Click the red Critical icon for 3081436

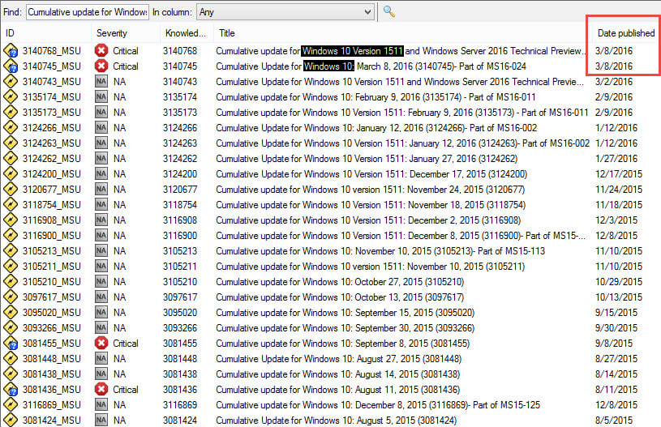click(101, 389)
